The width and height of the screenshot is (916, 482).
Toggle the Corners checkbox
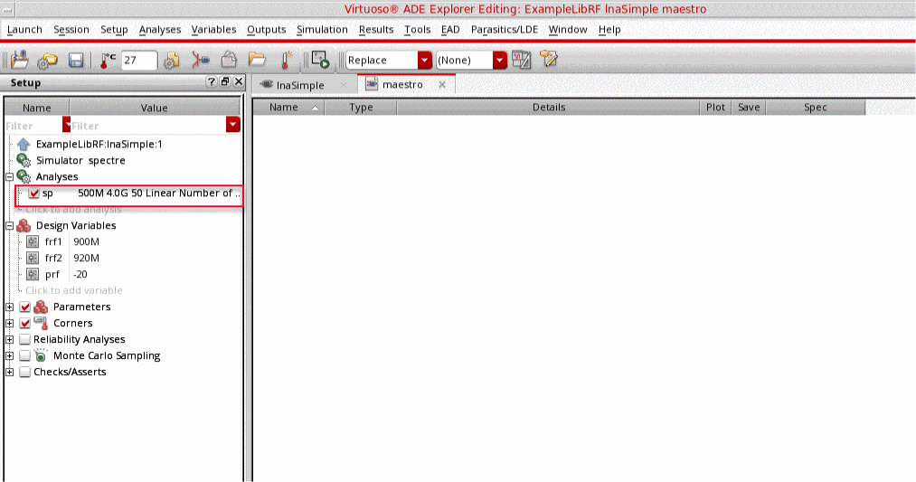[x=24, y=323]
